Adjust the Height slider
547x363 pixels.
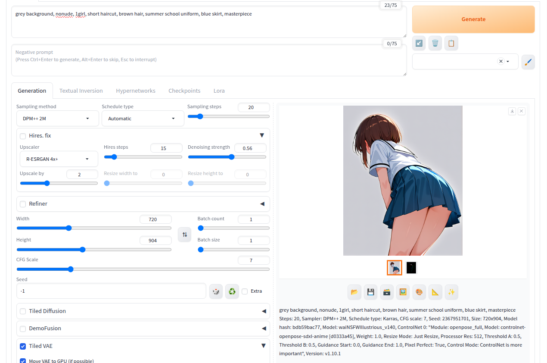coord(94,250)
